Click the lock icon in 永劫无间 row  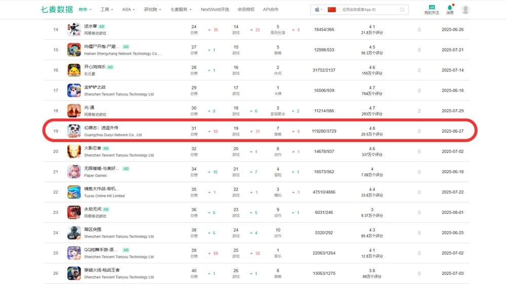click(419, 212)
